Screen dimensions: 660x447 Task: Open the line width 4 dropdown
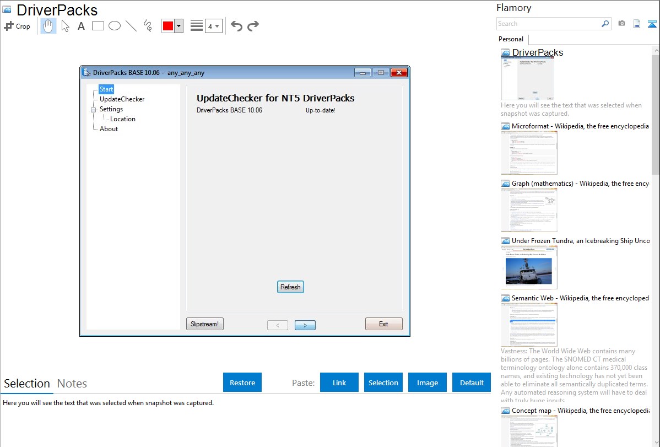point(214,26)
